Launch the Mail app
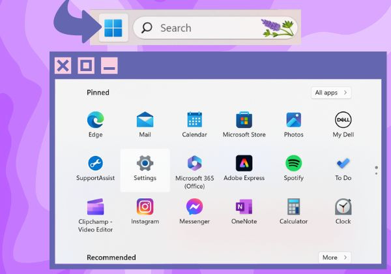This screenshot has width=391, height=274. pyautogui.click(x=145, y=124)
